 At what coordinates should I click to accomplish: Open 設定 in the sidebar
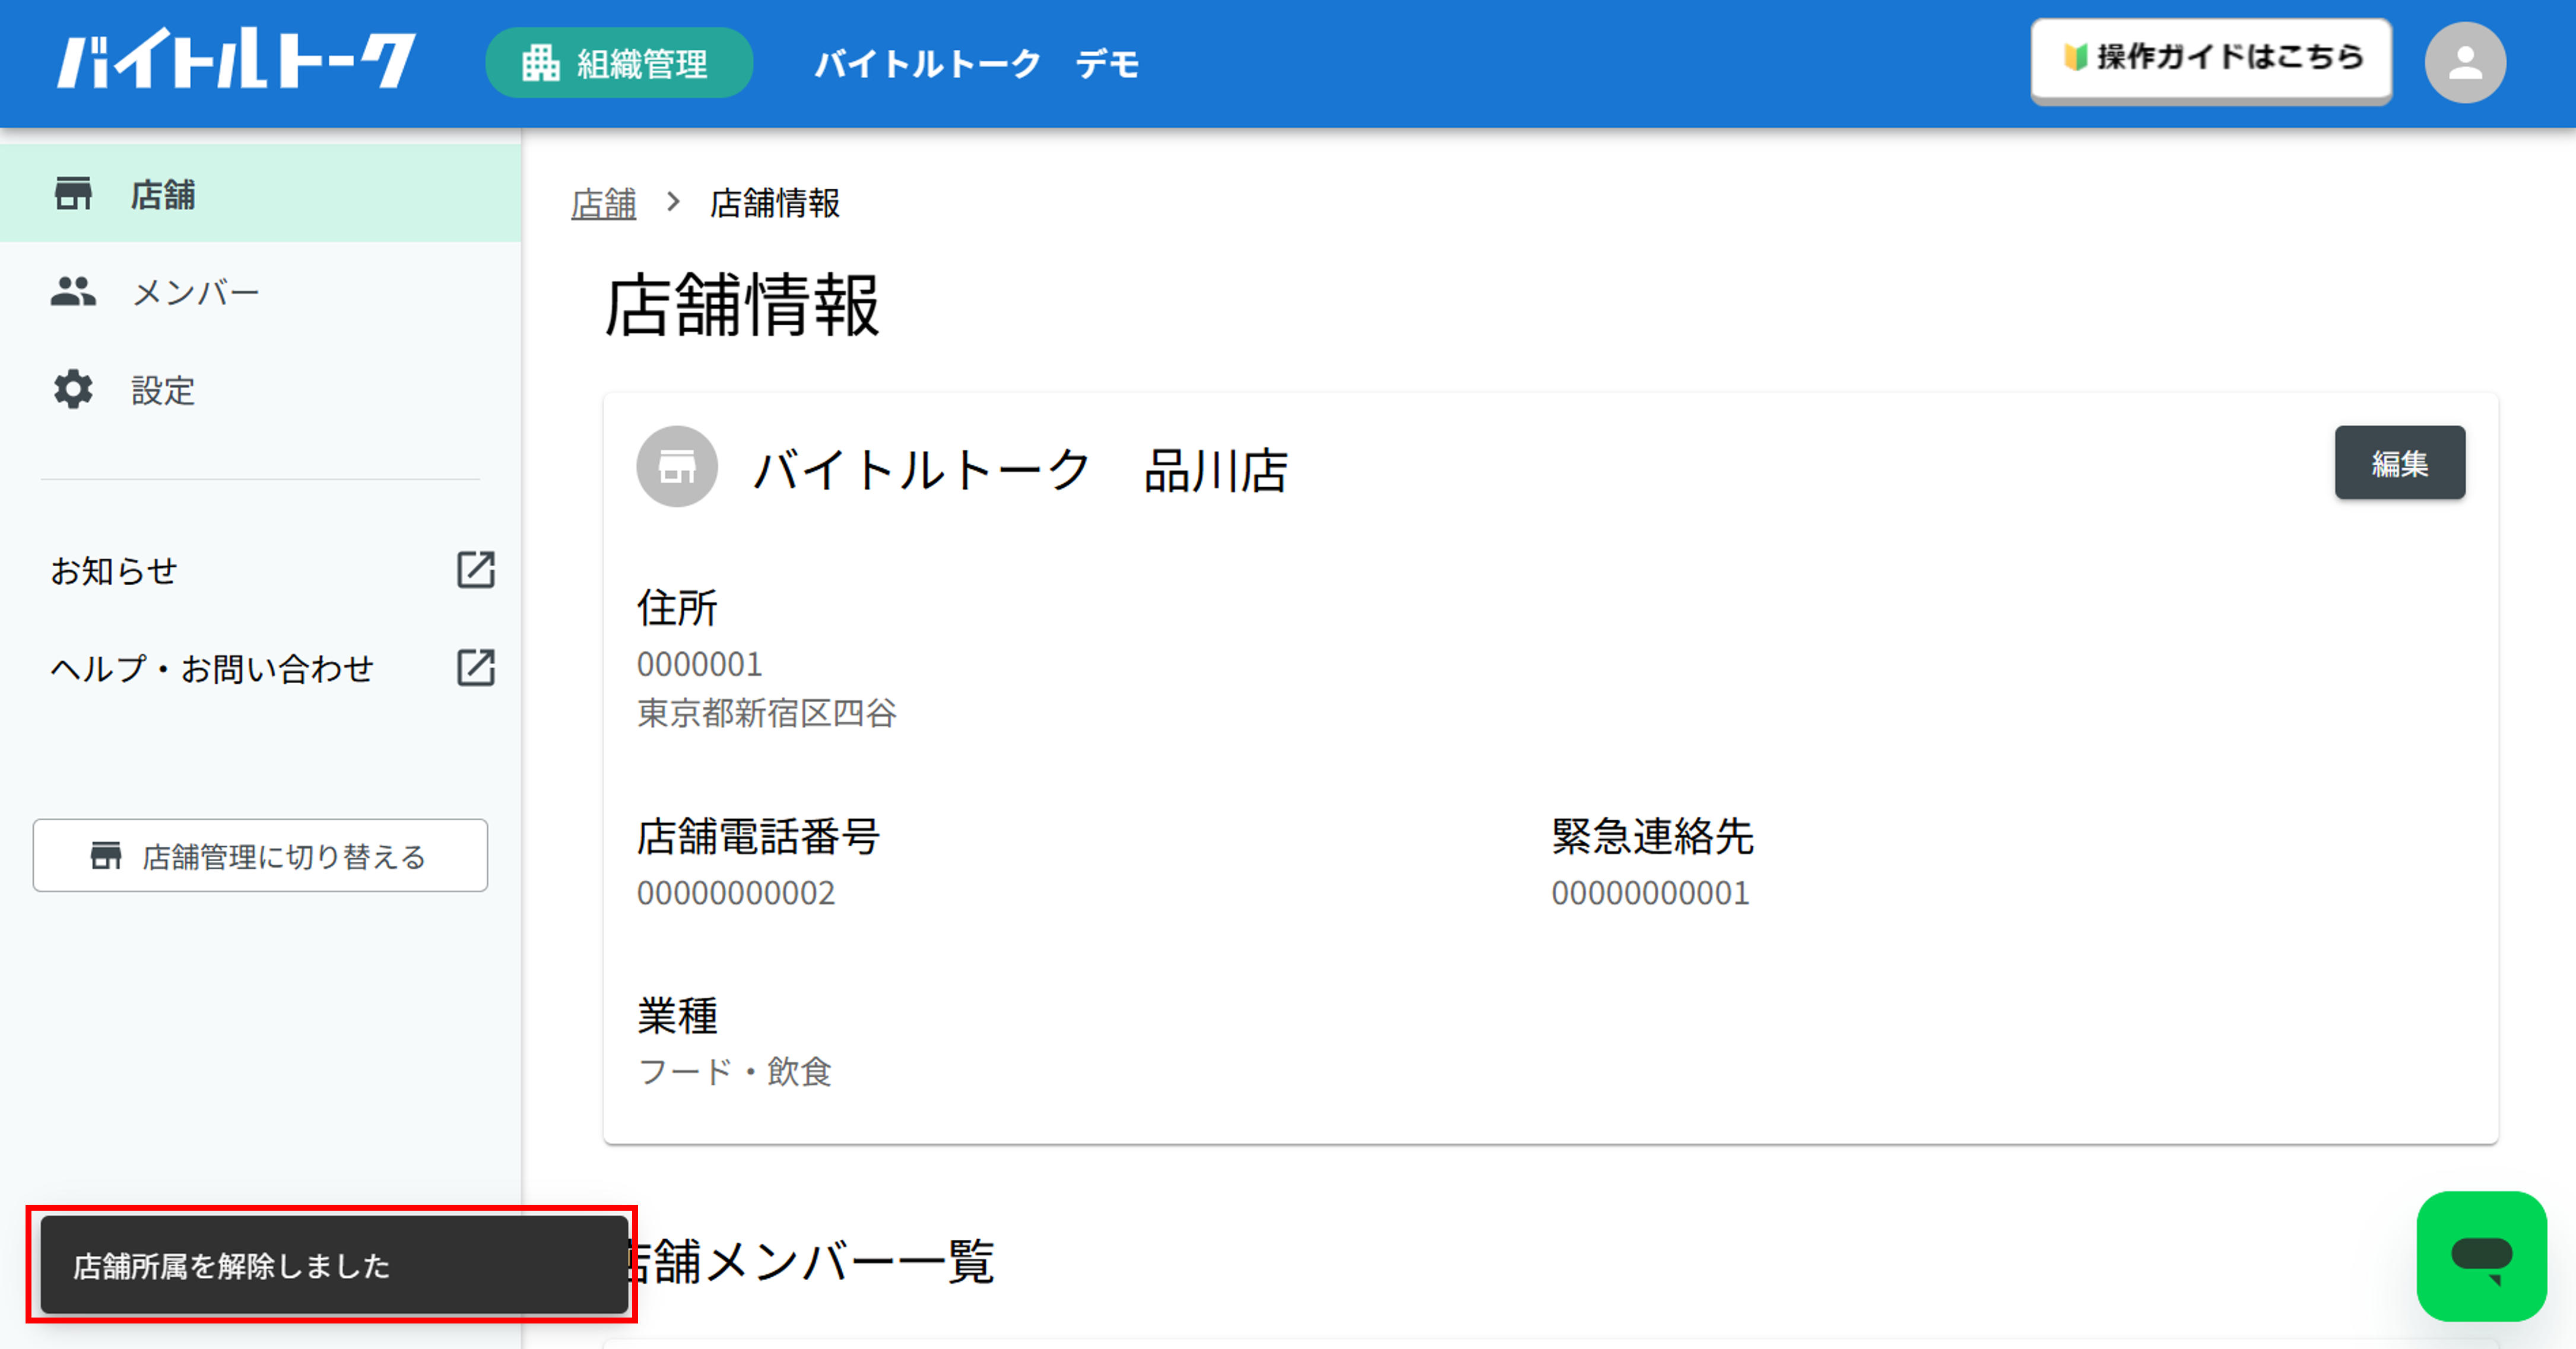point(260,390)
